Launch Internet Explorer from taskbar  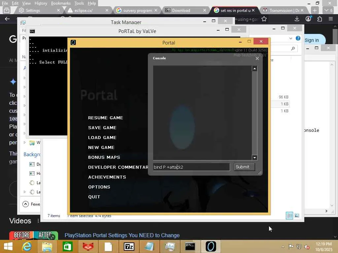[27, 246]
